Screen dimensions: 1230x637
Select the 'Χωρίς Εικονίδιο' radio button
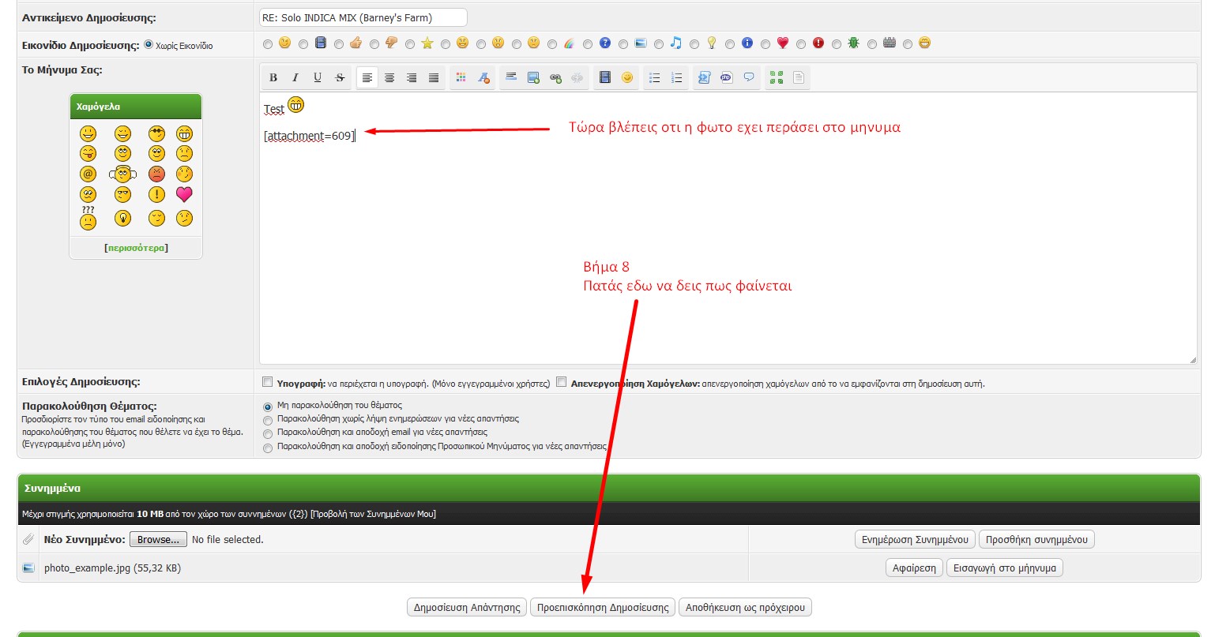(149, 45)
